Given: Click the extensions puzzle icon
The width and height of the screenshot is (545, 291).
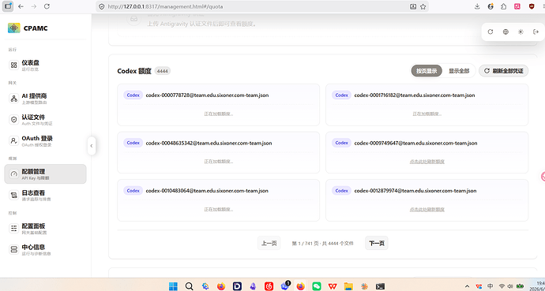Looking at the screenshot, I should [x=503, y=6].
